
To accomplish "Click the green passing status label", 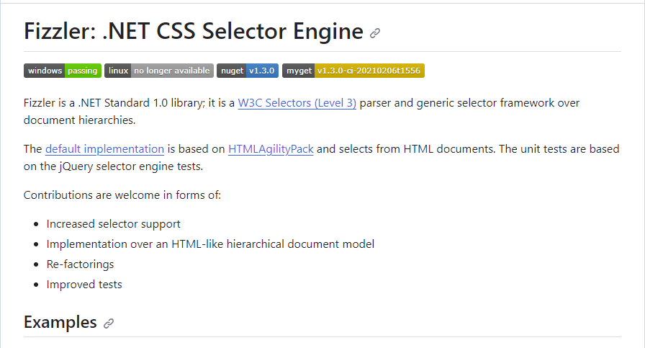I will [83, 71].
